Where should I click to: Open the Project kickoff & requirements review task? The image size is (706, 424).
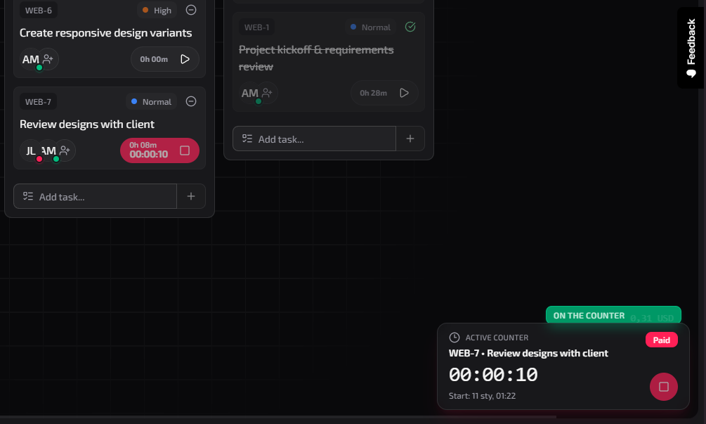click(x=316, y=58)
